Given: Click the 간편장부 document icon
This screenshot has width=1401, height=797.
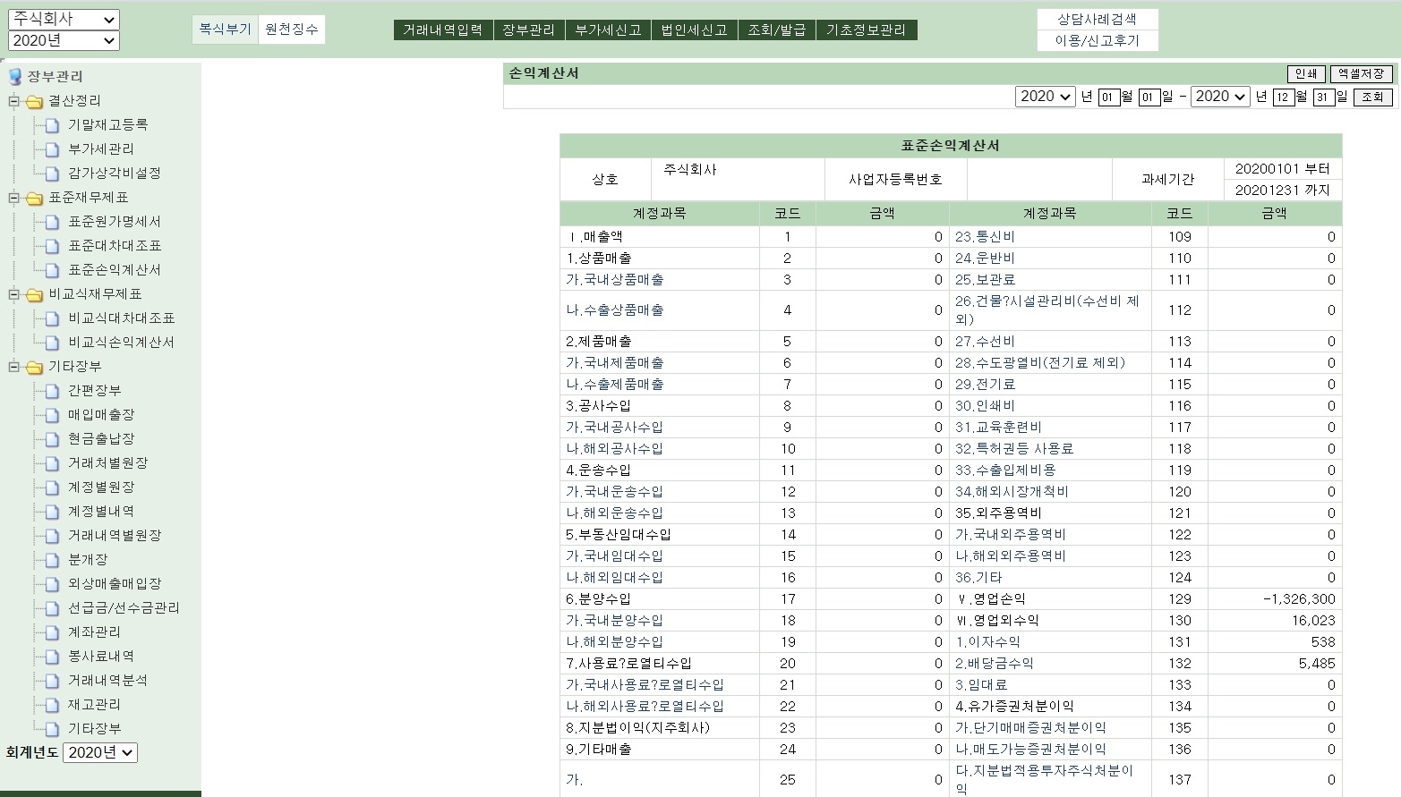Looking at the screenshot, I should [x=52, y=391].
